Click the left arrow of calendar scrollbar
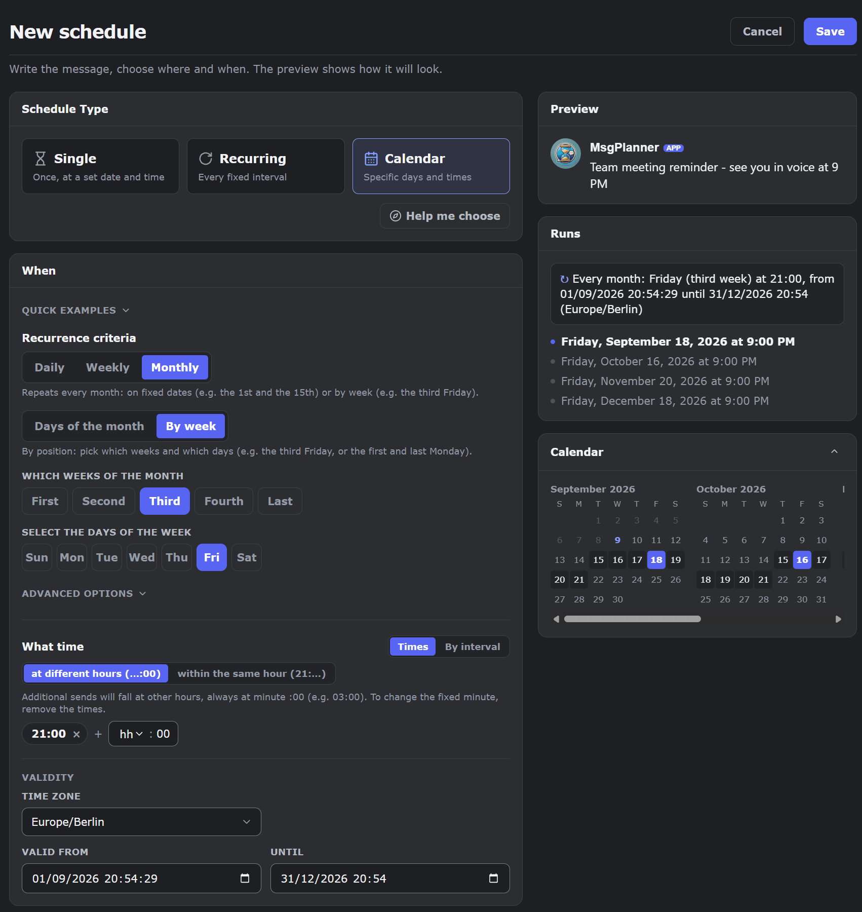 557,619
